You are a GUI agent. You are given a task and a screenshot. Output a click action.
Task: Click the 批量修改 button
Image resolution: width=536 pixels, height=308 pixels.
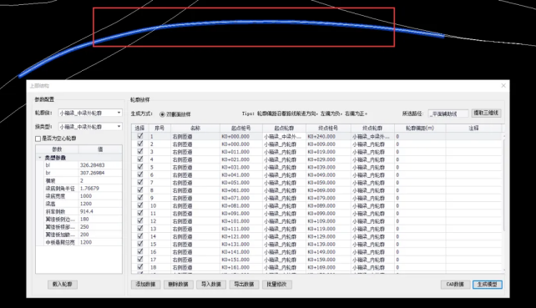[277, 285]
